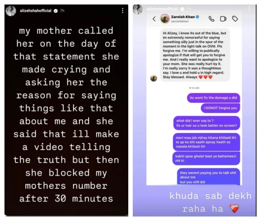The width and height of the screenshot is (261, 221).
Task: Open Zarnish Khan name in chat header
Action: [182, 17]
